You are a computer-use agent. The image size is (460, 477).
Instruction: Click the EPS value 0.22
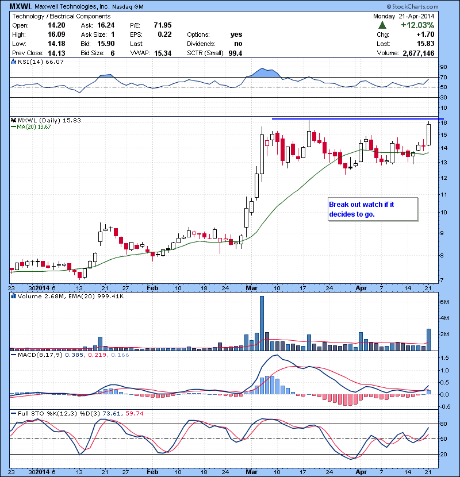(x=164, y=34)
